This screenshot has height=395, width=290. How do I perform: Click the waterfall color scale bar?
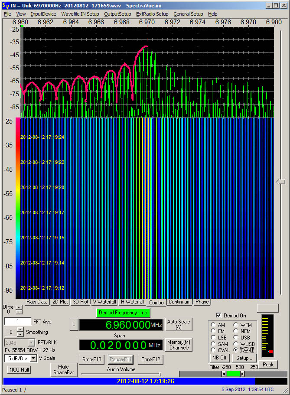click(18, 208)
